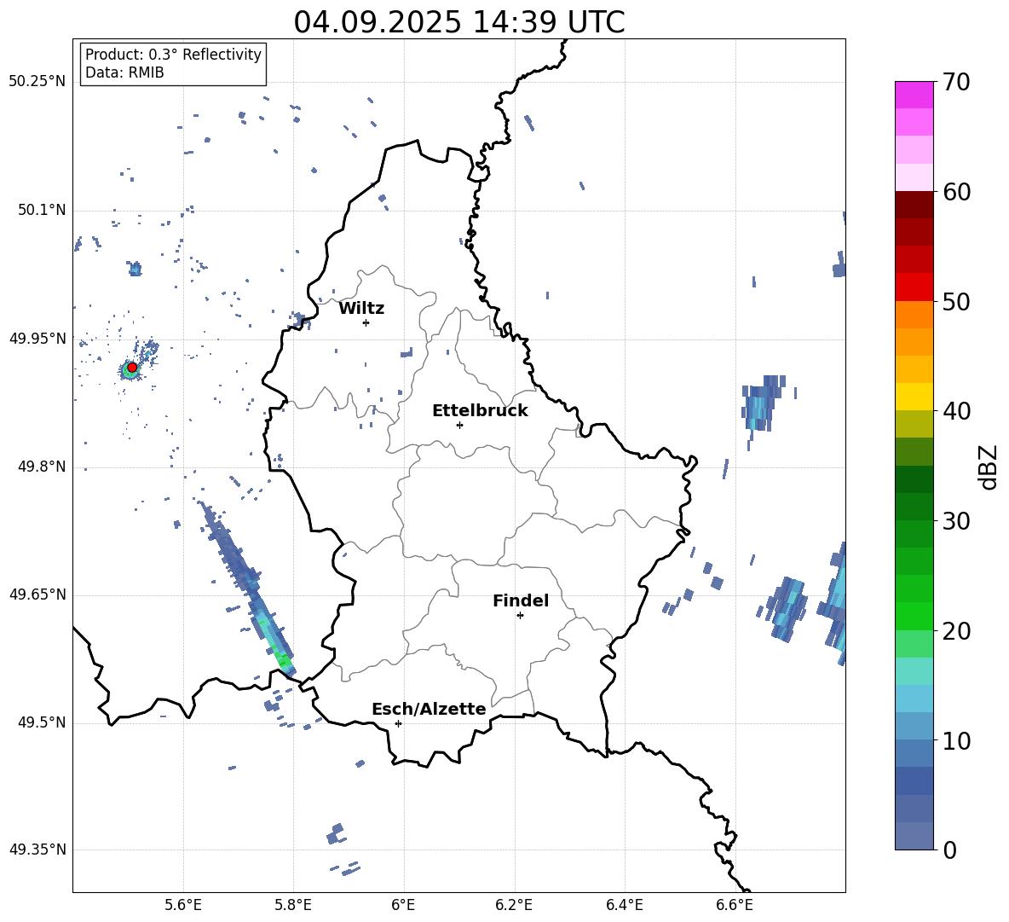Click the Product: 0.3° Reflectivity text
Image resolution: width=1009 pixels, height=922 pixels.
tap(173, 54)
